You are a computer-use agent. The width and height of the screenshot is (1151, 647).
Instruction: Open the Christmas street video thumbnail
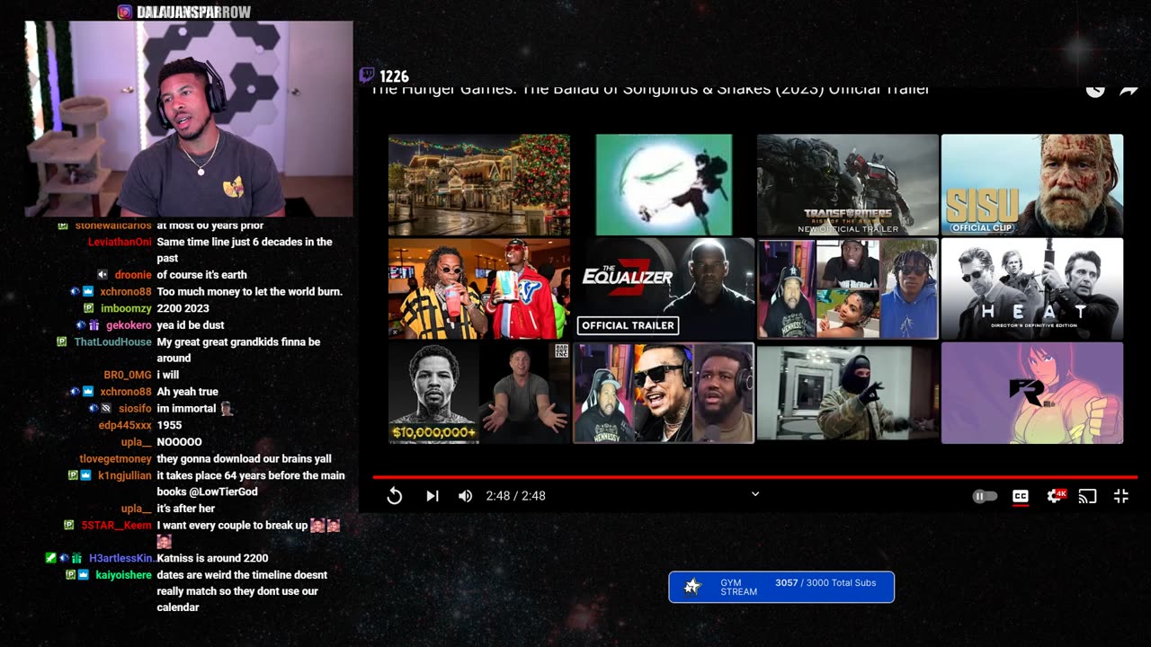tap(479, 184)
